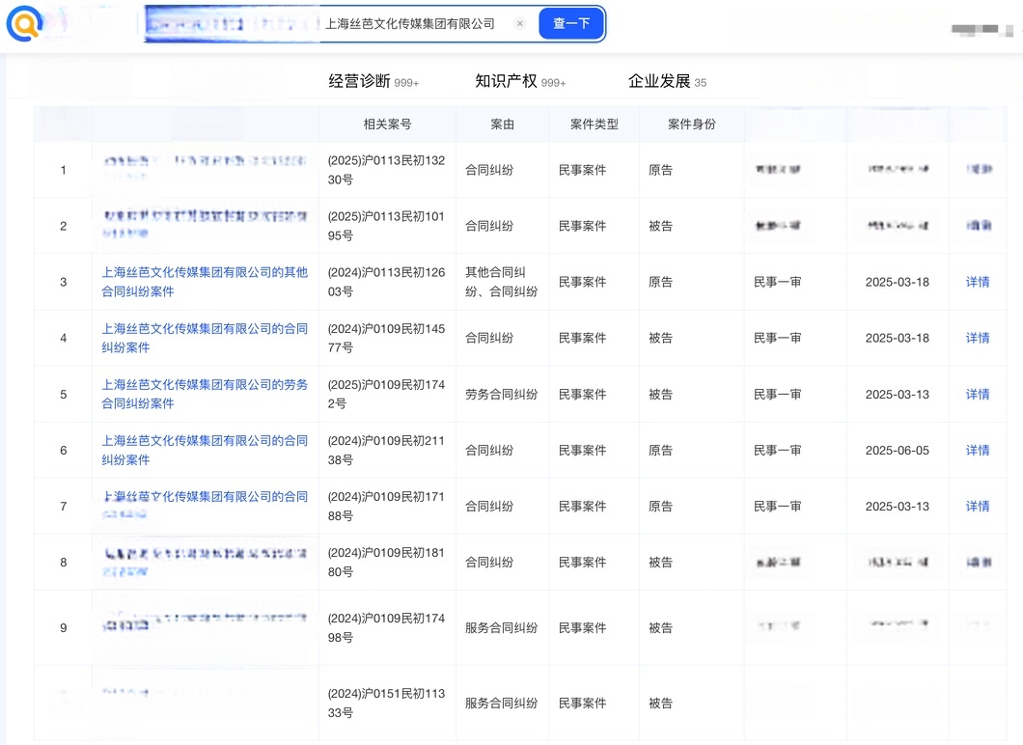Open 详情 for row 5 case

(978, 394)
